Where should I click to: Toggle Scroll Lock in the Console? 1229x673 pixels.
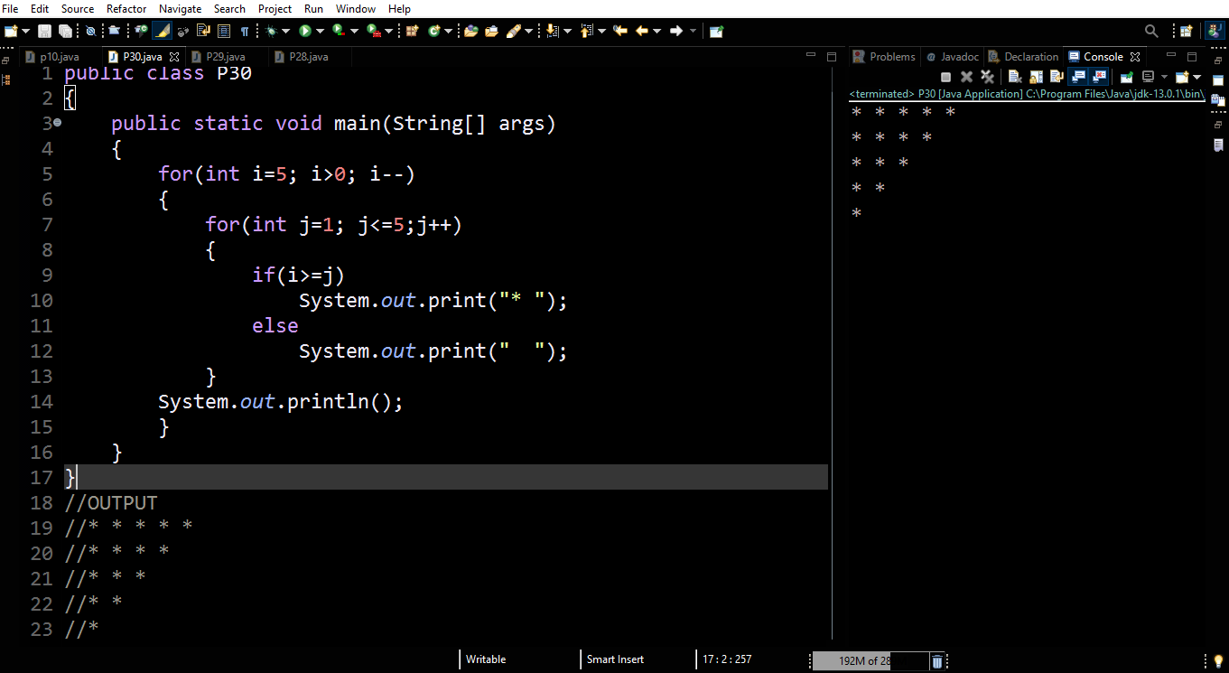pos(1035,76)
